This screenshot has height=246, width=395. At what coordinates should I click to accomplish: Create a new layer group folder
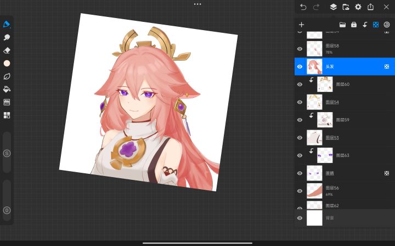tap(342, 25)
